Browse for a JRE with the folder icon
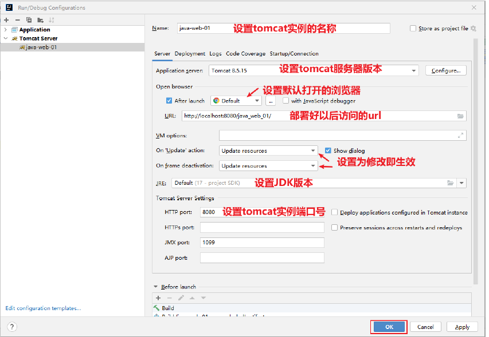The image size is (489, 337). tap(451, 183)
